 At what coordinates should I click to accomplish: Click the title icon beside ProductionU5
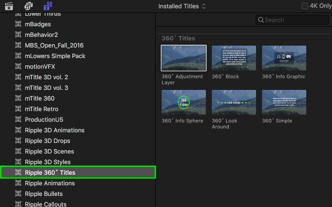tap(18, 119)
